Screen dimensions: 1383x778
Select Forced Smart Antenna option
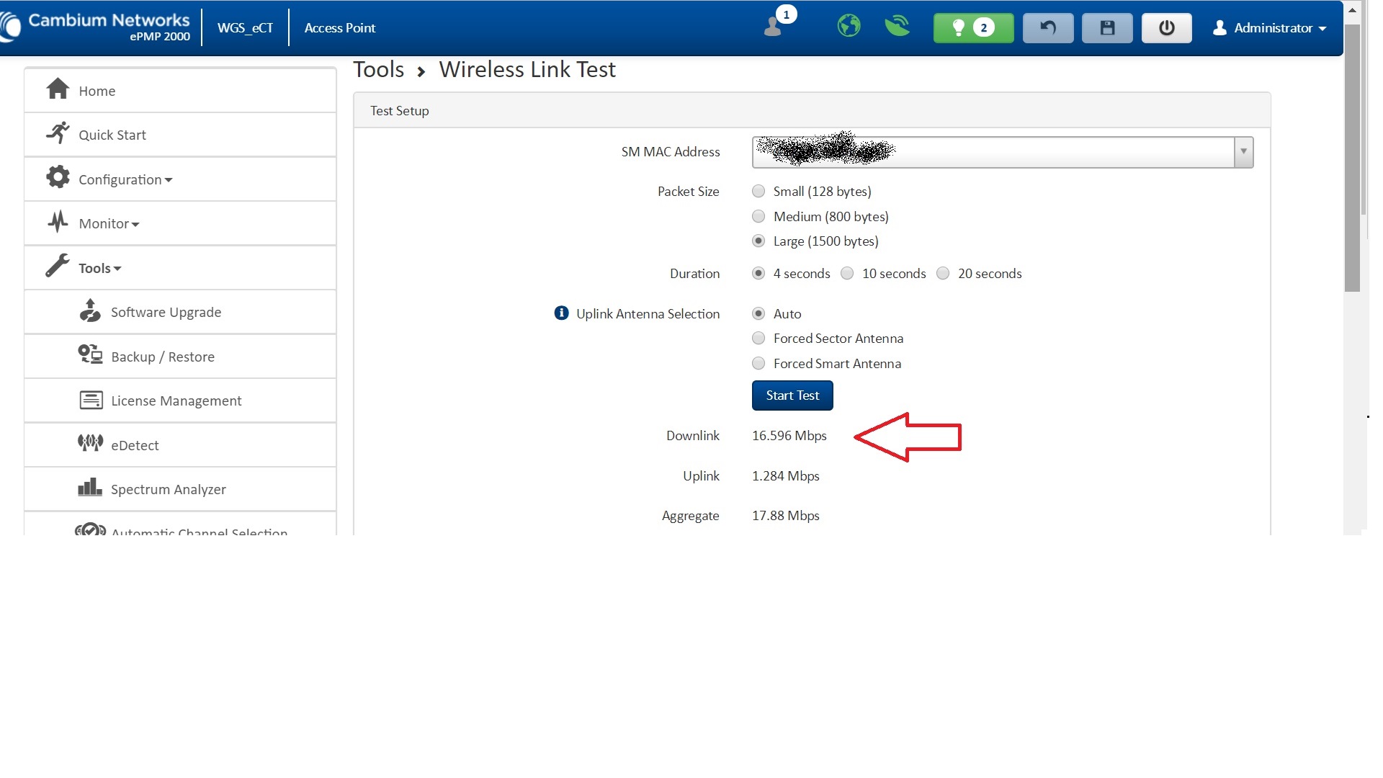point(758,364)
